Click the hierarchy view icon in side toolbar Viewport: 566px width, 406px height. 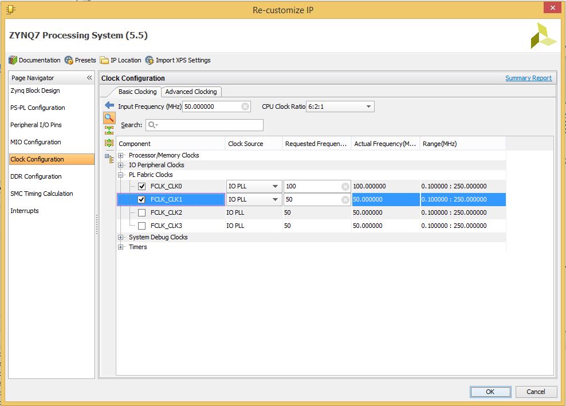[109, 159]
